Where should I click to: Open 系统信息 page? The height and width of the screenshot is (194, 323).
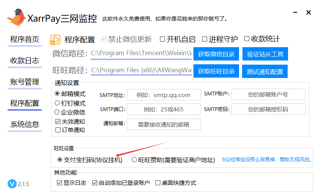(25, 124)
